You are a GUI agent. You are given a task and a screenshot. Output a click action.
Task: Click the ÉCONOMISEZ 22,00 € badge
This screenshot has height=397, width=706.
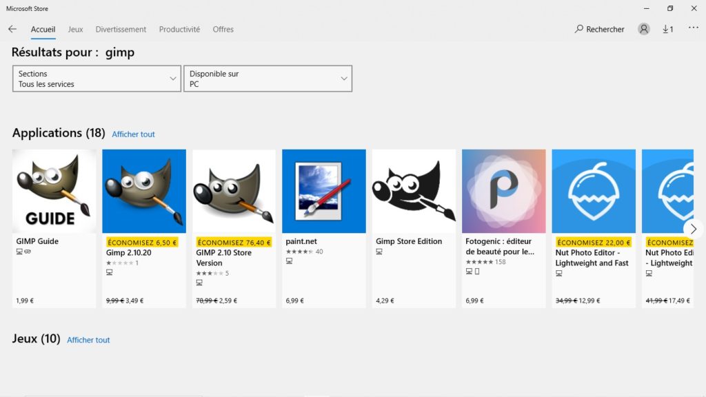594,242
